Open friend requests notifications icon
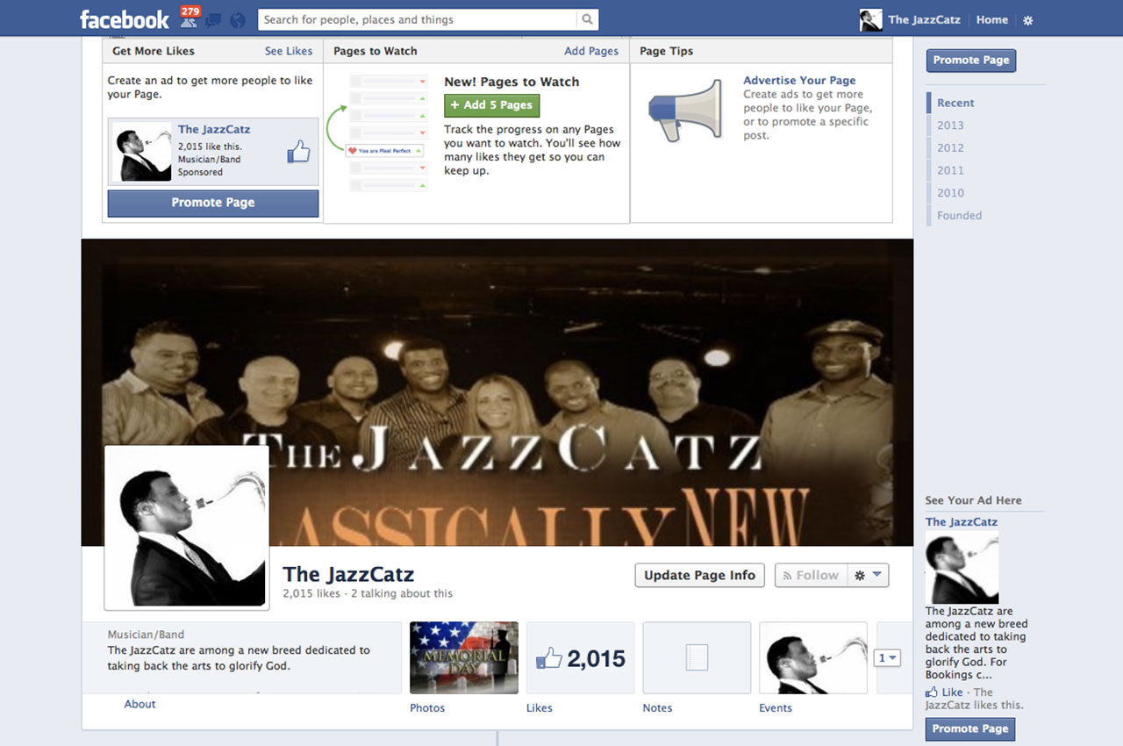This screenshot has height=746, width=1123. (189, 18)
